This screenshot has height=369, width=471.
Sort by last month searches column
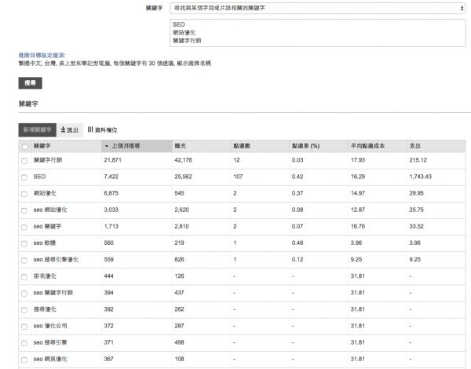tap(137, 146)
